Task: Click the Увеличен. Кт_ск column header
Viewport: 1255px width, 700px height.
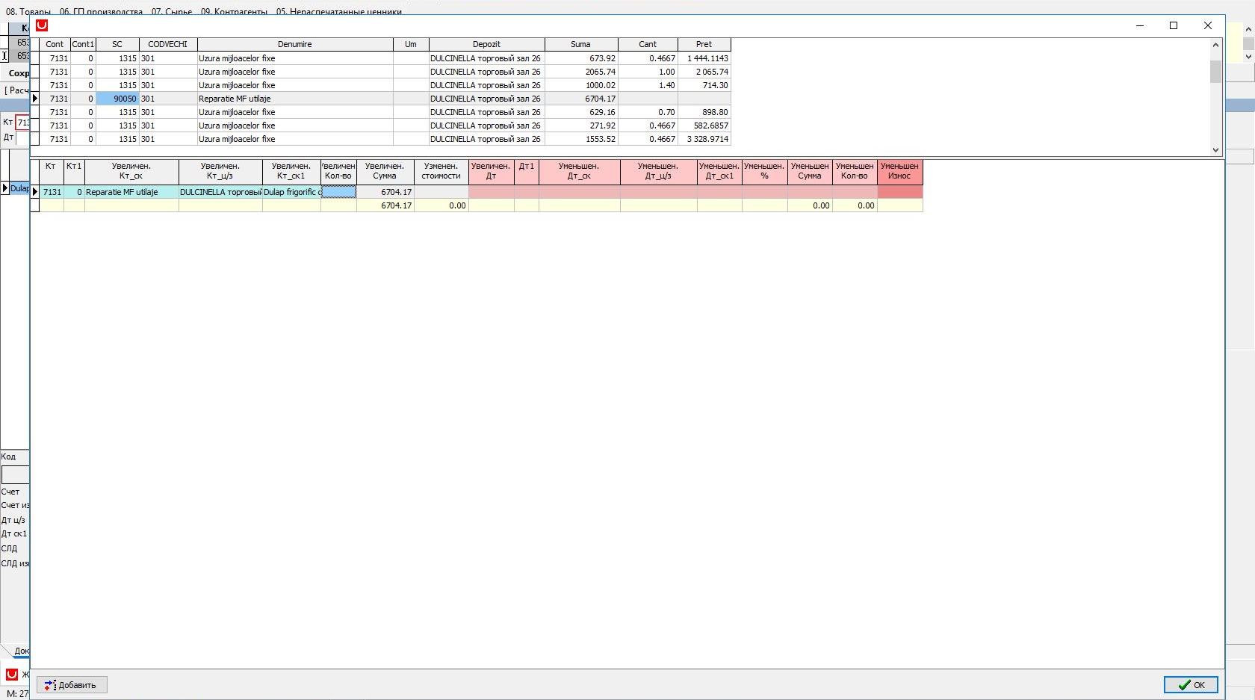Action: click(x=131, y=171)
